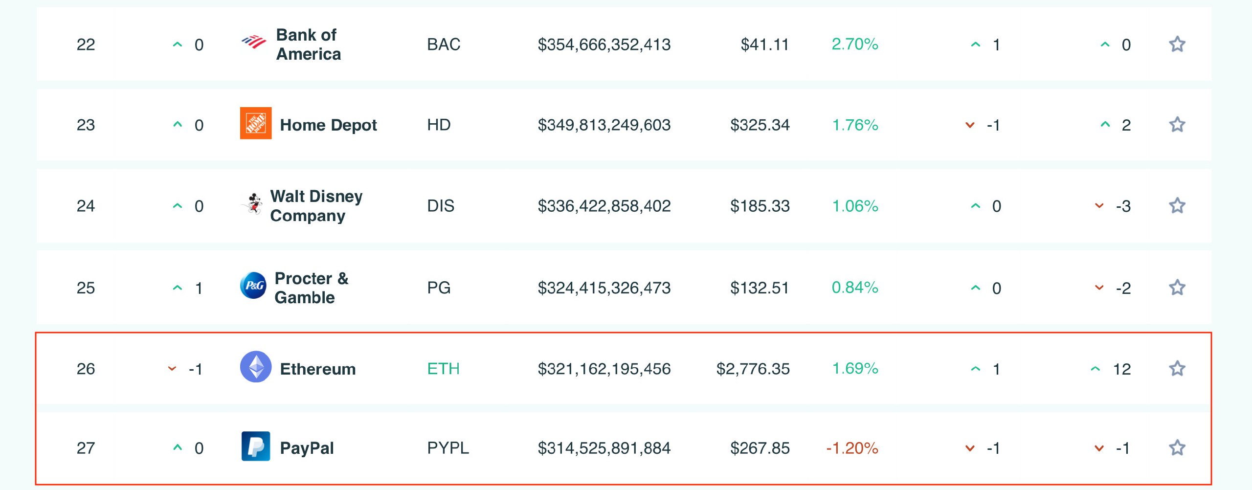The image size is (1252, 490).
Task: Click the Bank of America logo icon
Action: [x=254, y=43]
